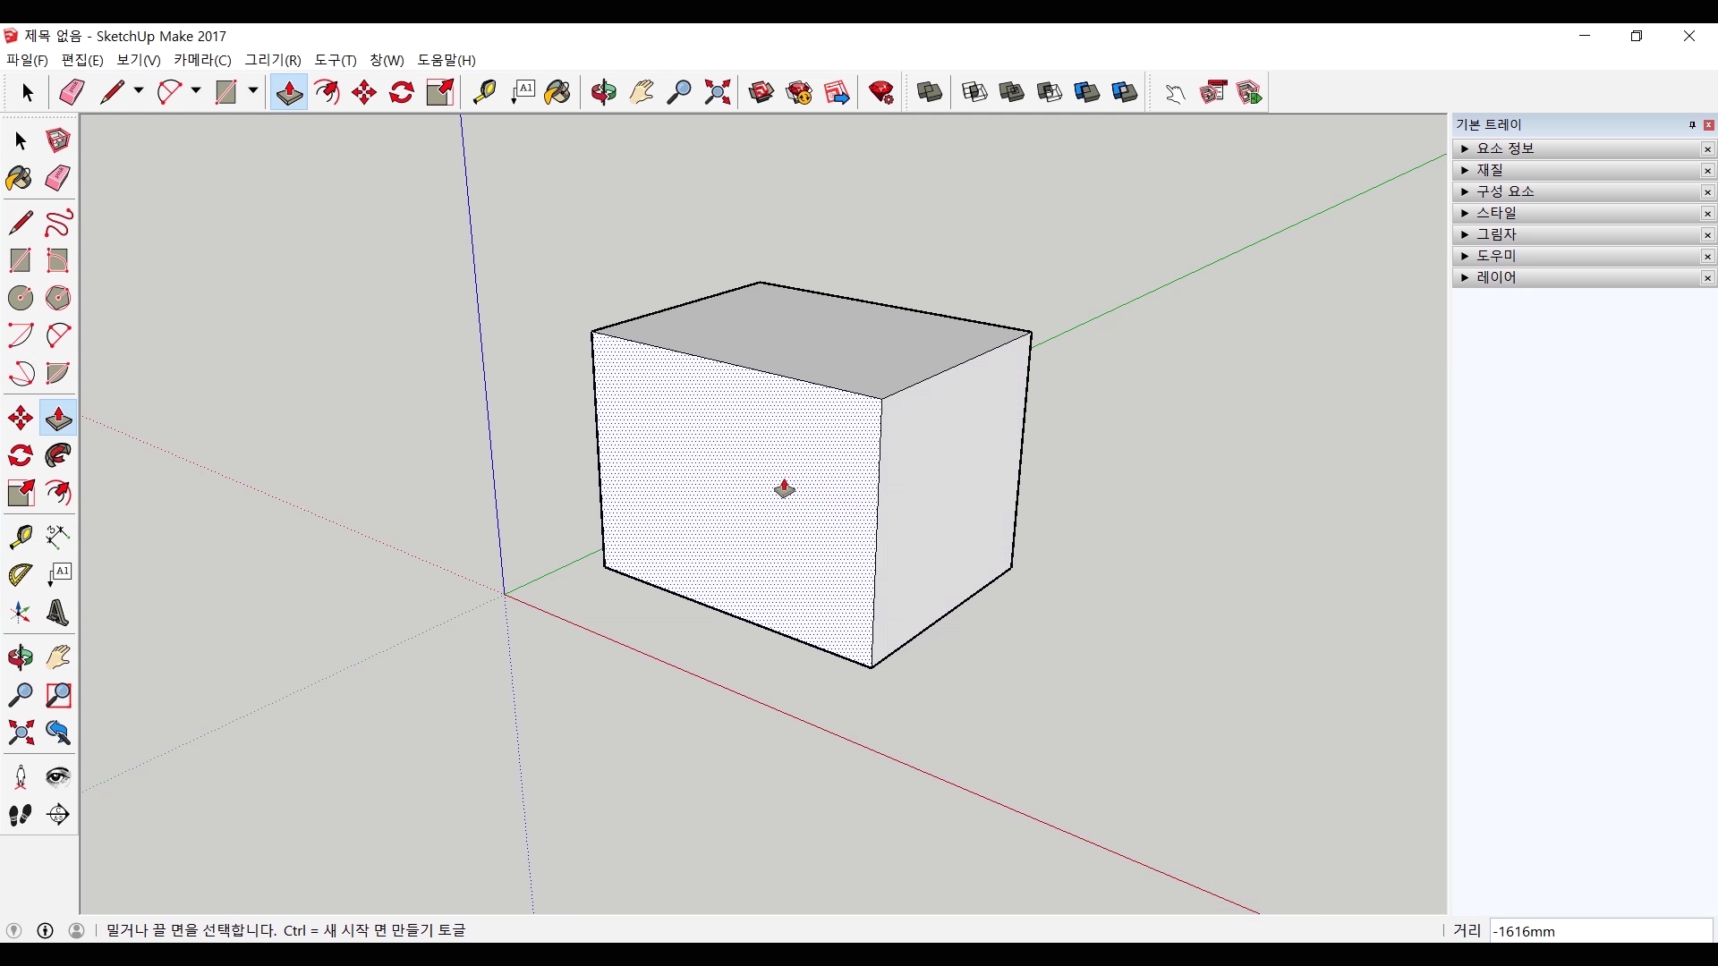Screen dimensions: 1718x966
Task: Select the Tape Measure tool in left toolbar
Action: coord(20,536)
